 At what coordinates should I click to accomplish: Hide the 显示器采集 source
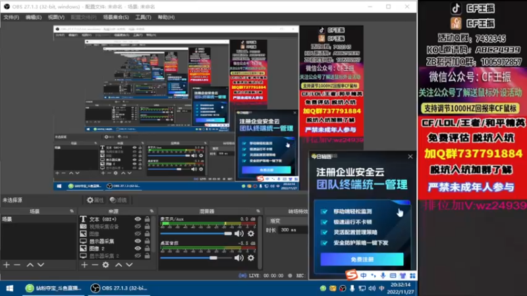[x=138, y=241]
